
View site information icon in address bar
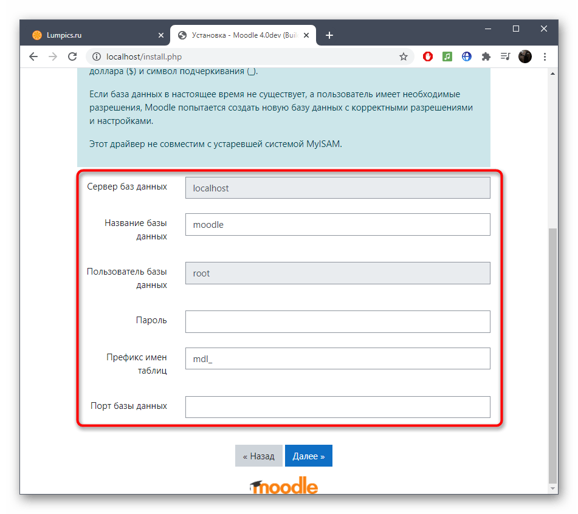96,57
